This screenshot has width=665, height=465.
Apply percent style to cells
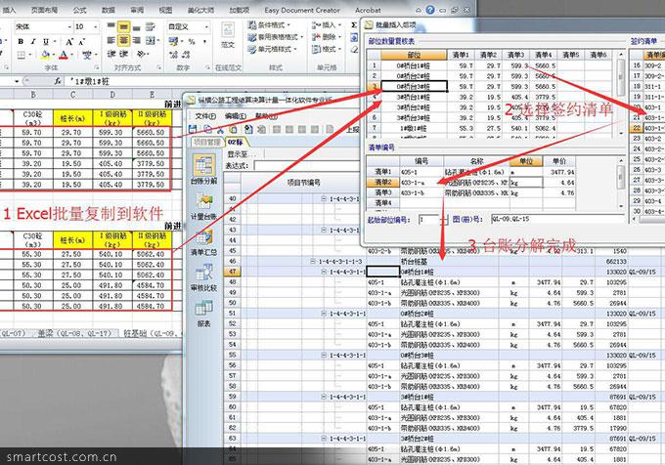192,41
